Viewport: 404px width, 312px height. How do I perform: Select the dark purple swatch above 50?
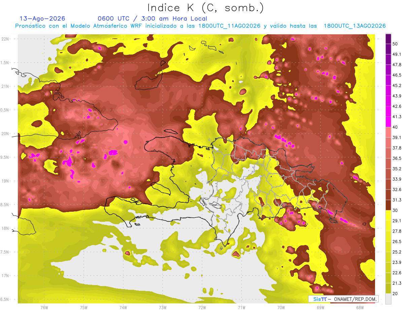pyautogui.click(x=388, y=39)
